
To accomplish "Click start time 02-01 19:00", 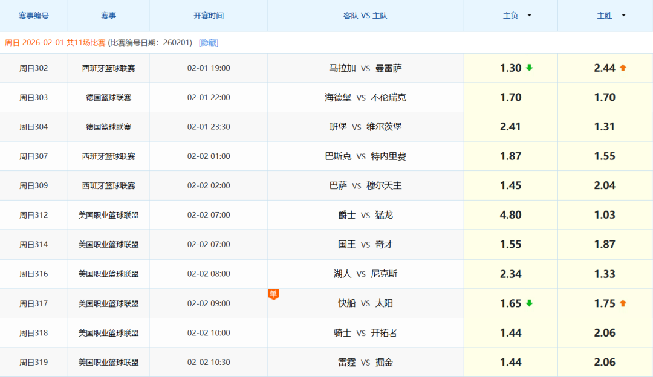I will point(209,68).
